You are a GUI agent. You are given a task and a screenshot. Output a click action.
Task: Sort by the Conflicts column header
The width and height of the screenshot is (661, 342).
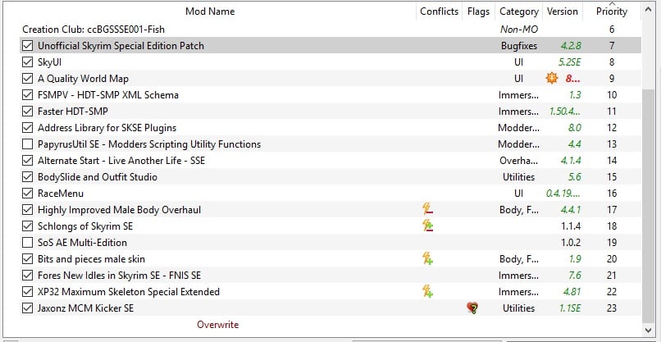click(x=439, y=11)
